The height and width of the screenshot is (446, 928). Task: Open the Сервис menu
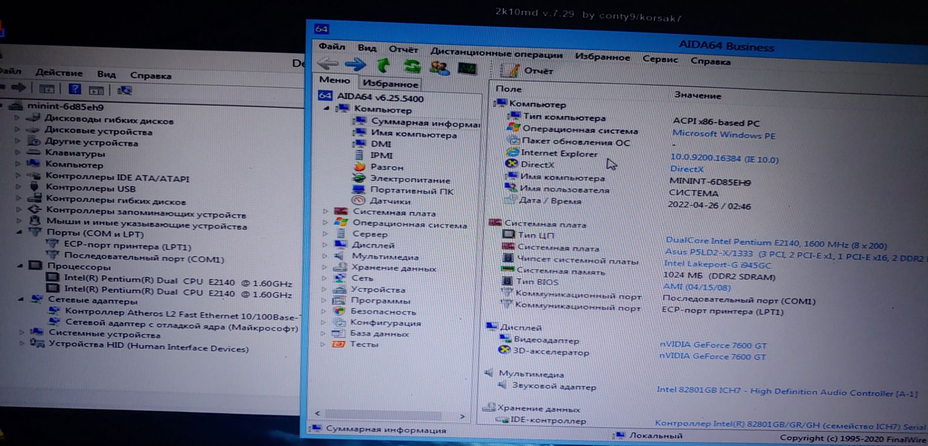[x=660, y=59]
